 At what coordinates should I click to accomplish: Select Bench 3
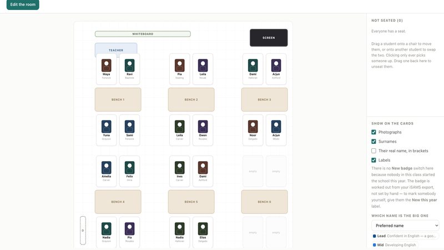[x=265, y=99]
